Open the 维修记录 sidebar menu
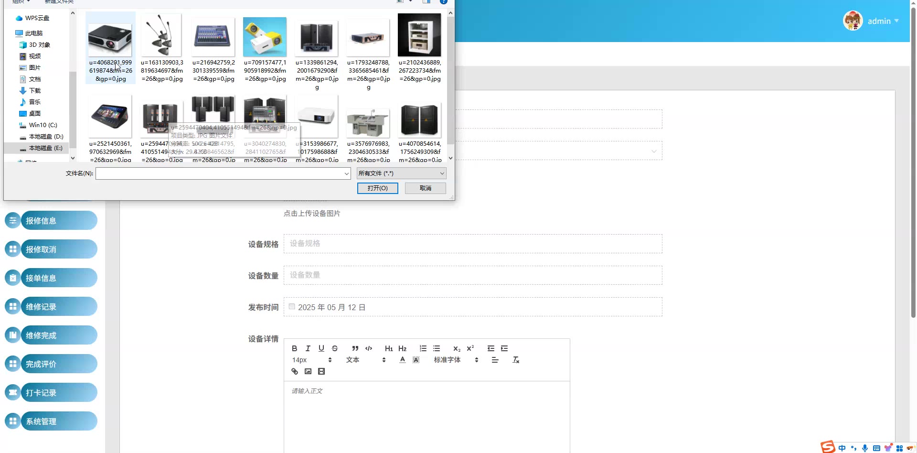This screenshot has height=453, width=917. [x=51, y=306]
